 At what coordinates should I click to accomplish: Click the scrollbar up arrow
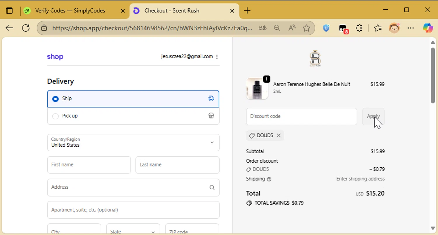433,42
